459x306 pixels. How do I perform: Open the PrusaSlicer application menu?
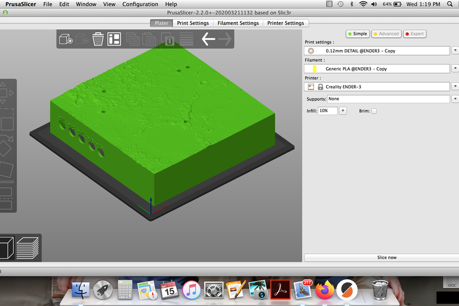tap(21, 4)
